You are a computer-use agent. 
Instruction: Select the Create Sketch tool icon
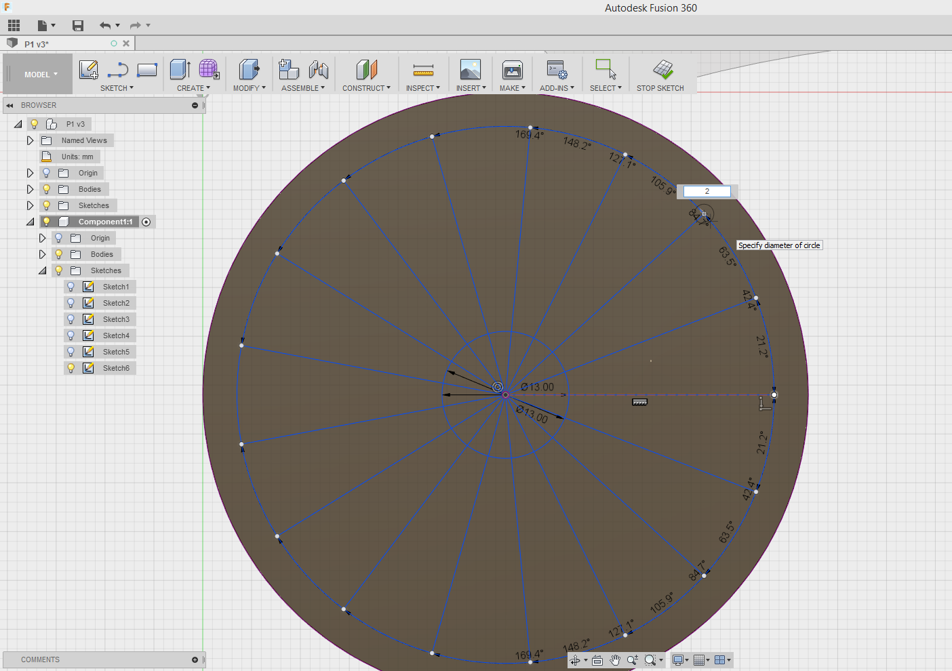pyautogui.click(x=89, y=70)
